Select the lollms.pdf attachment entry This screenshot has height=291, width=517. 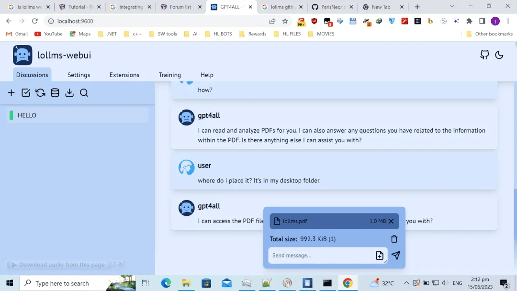point(334,221)
